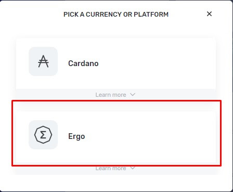This screenshot has height=192, width=233.
Task: Expand the chevron below the Ergo card
Action: 133,168
